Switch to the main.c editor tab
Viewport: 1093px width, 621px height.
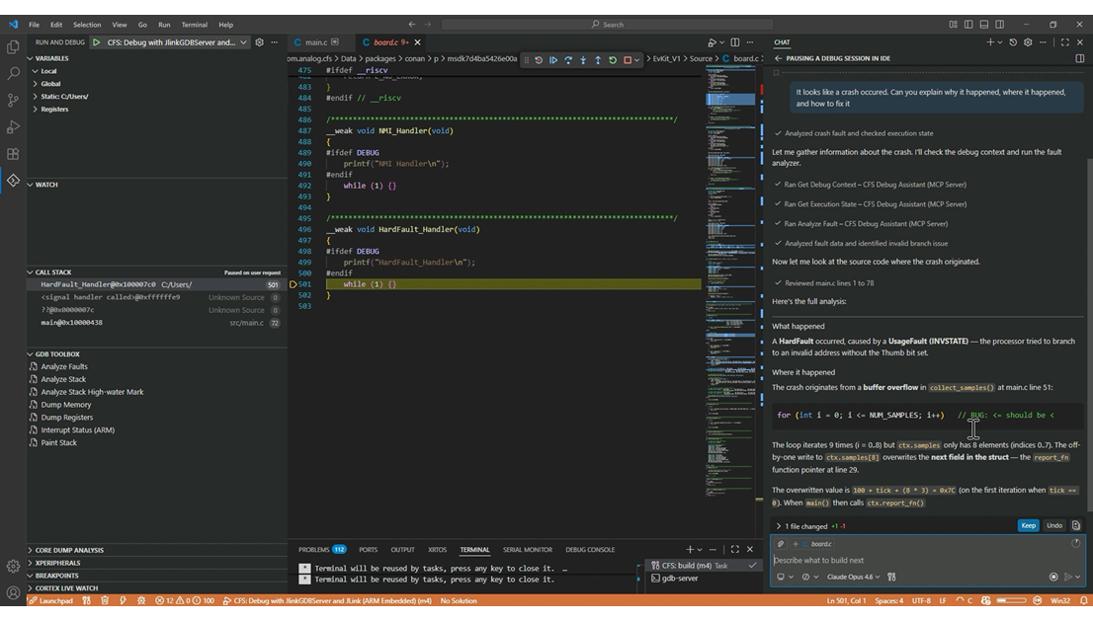click(x=316, y=42)
